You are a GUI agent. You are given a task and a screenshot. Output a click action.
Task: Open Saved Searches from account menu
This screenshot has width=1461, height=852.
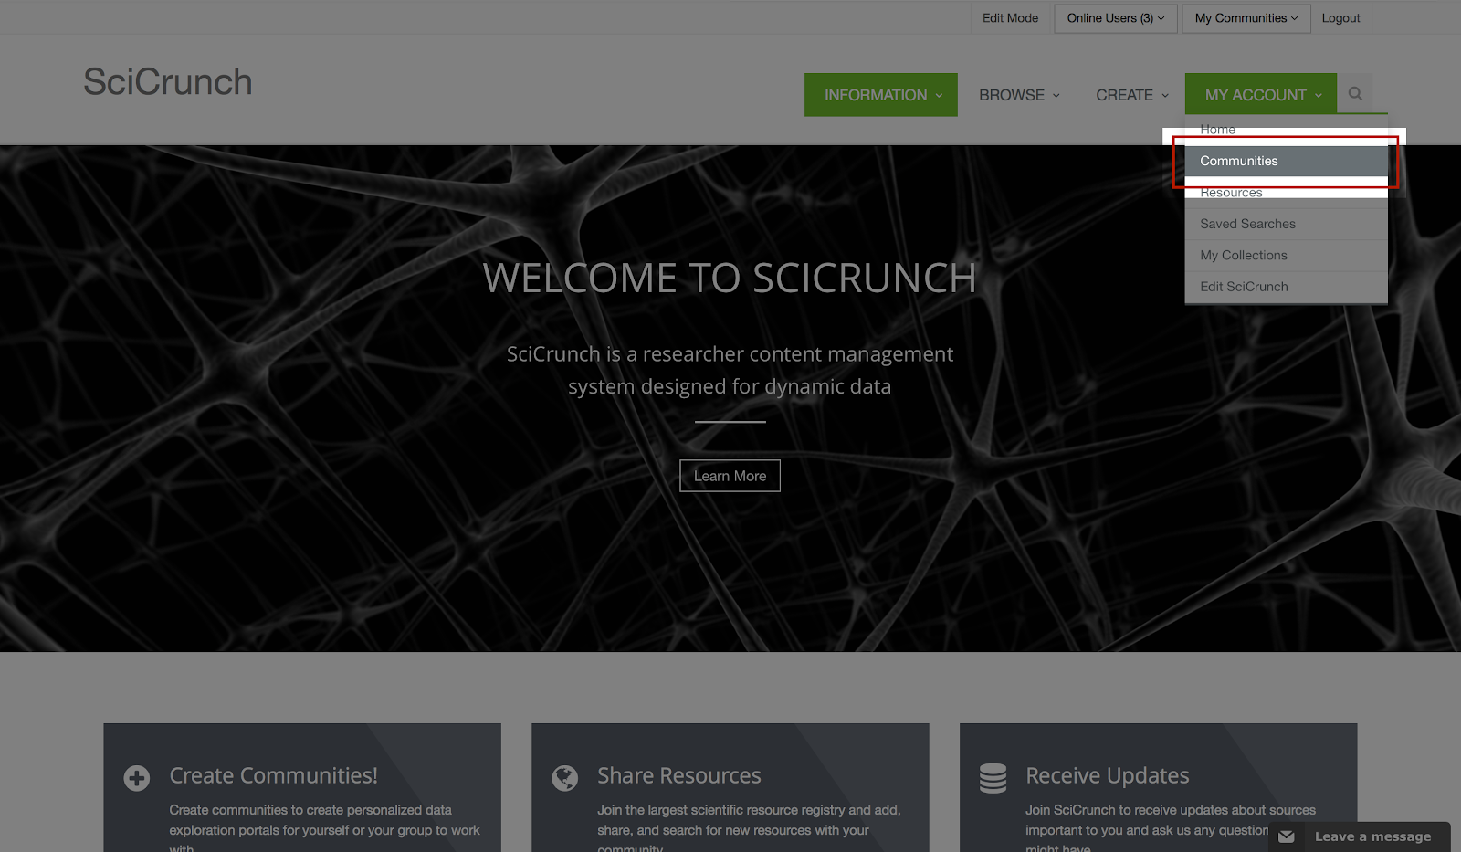point(1286,224)
